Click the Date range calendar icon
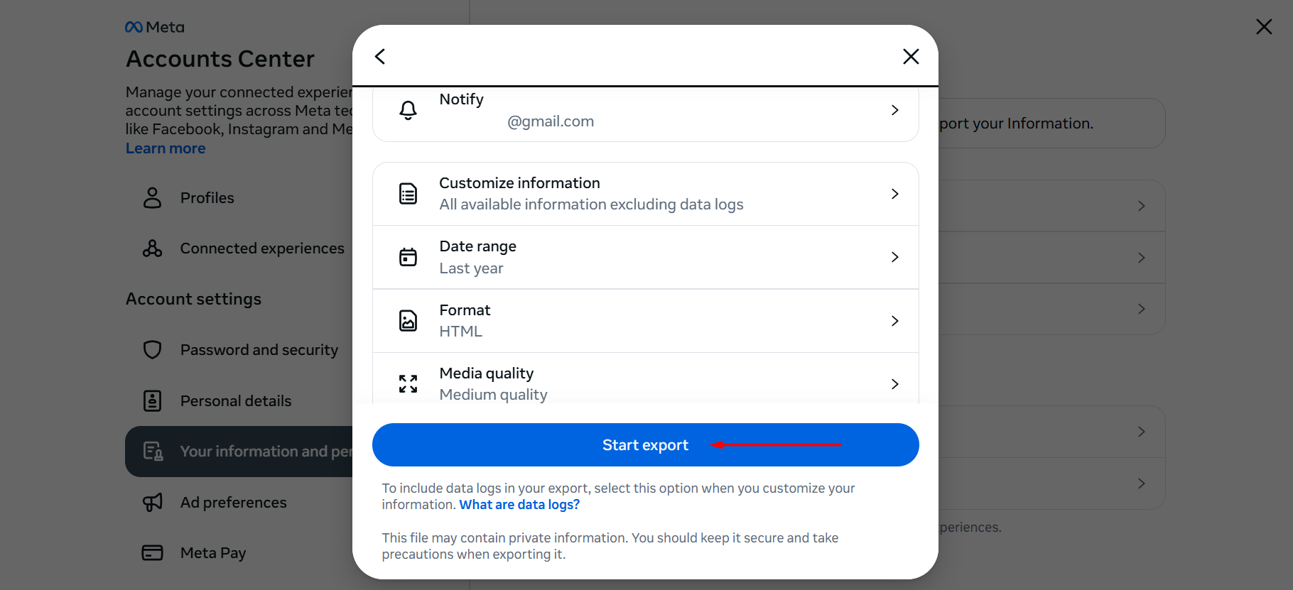 408,257
